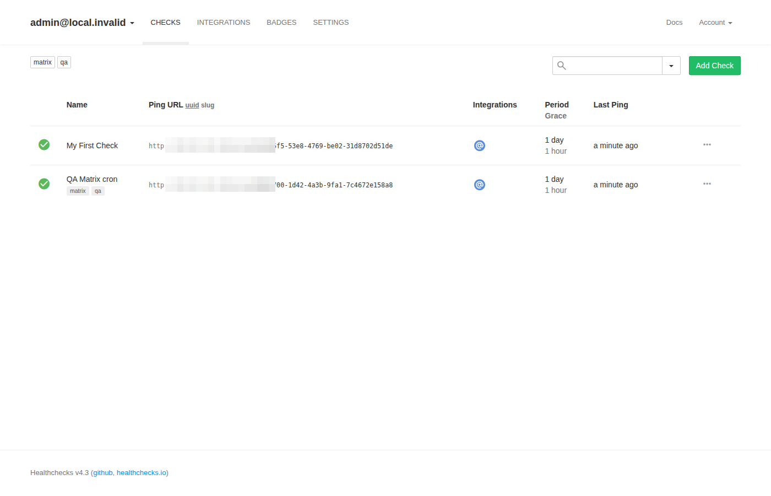Toggle email integration for QA Matrix cron
The width and height of the screenshot is (771, 496).
tap(480, 185)
